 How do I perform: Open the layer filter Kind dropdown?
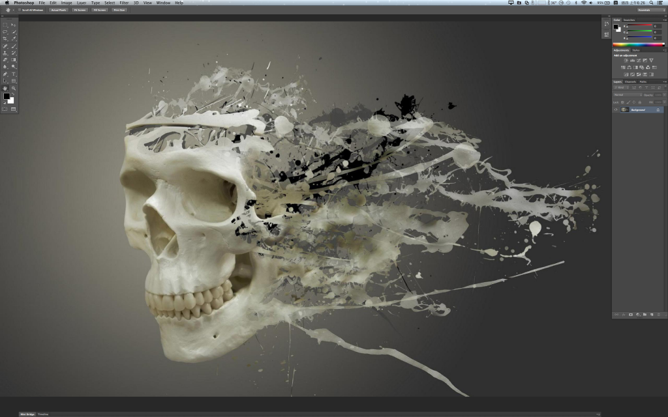(622, 88)
